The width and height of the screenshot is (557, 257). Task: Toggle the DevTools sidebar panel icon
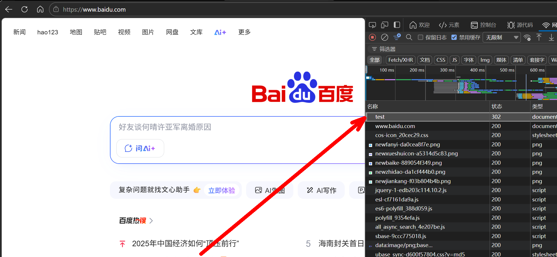point(397,25)
